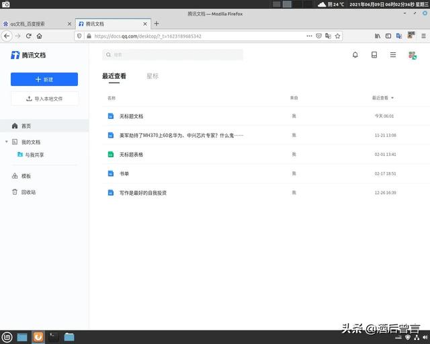Click the document search field
The height and width of the screenshot is (344, 430).
tap(173, 55)
